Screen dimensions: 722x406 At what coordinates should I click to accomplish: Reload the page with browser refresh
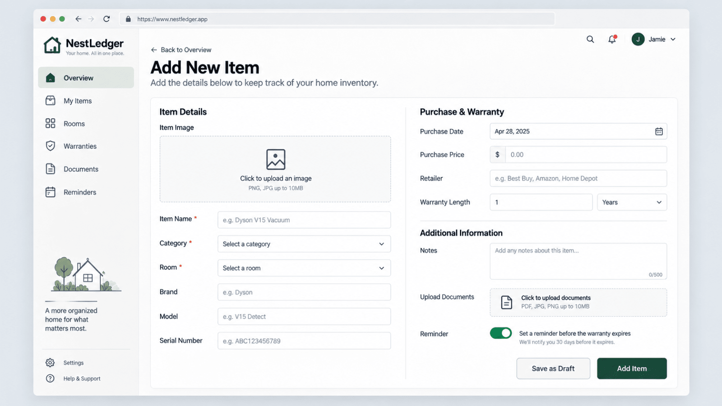point(106,19)
